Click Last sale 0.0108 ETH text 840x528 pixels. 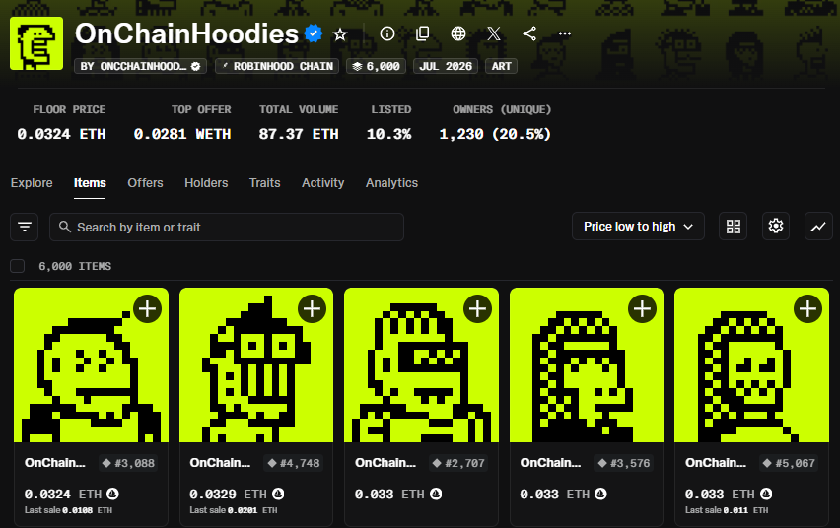coord(69,510)
